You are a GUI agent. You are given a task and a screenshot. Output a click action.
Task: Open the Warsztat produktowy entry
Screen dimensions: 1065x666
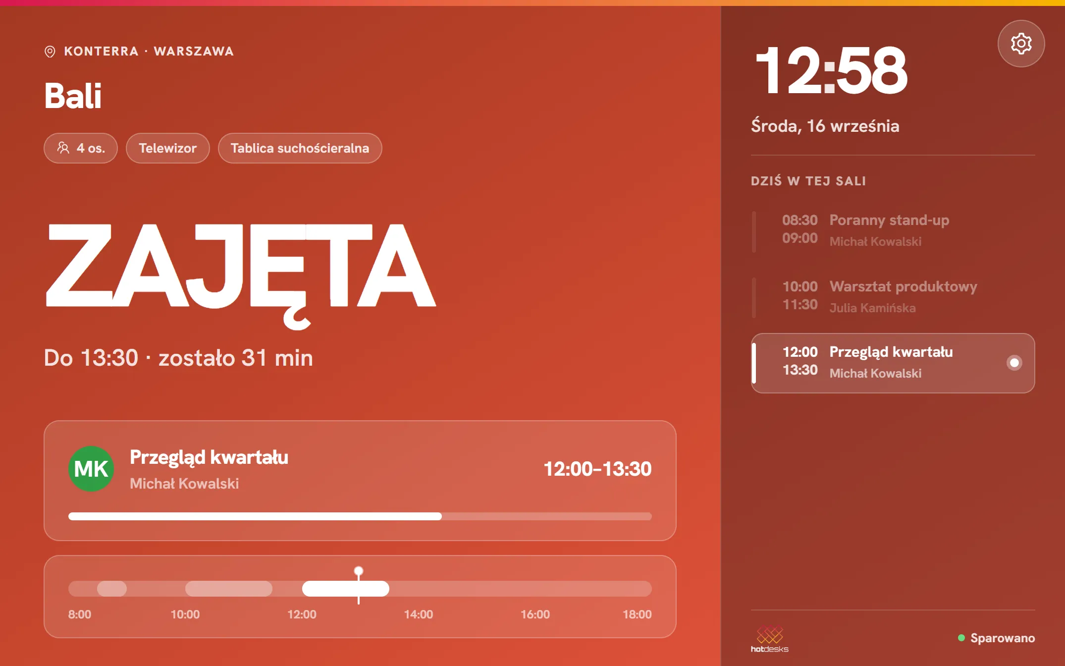893,297
